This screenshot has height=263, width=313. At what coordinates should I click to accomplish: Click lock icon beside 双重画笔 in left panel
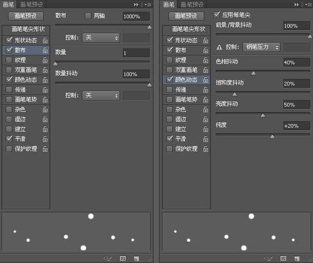coord(45,70)
